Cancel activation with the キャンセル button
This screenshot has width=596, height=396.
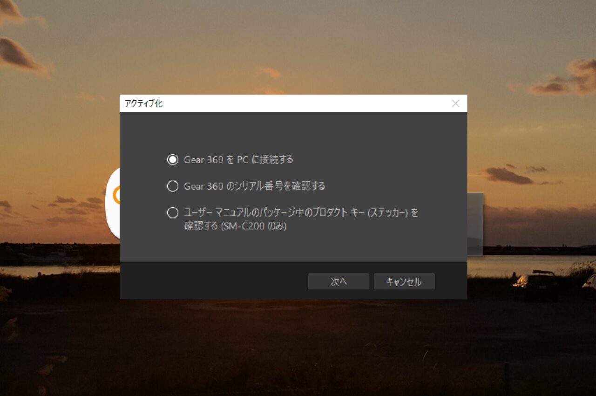coord(404,281)
